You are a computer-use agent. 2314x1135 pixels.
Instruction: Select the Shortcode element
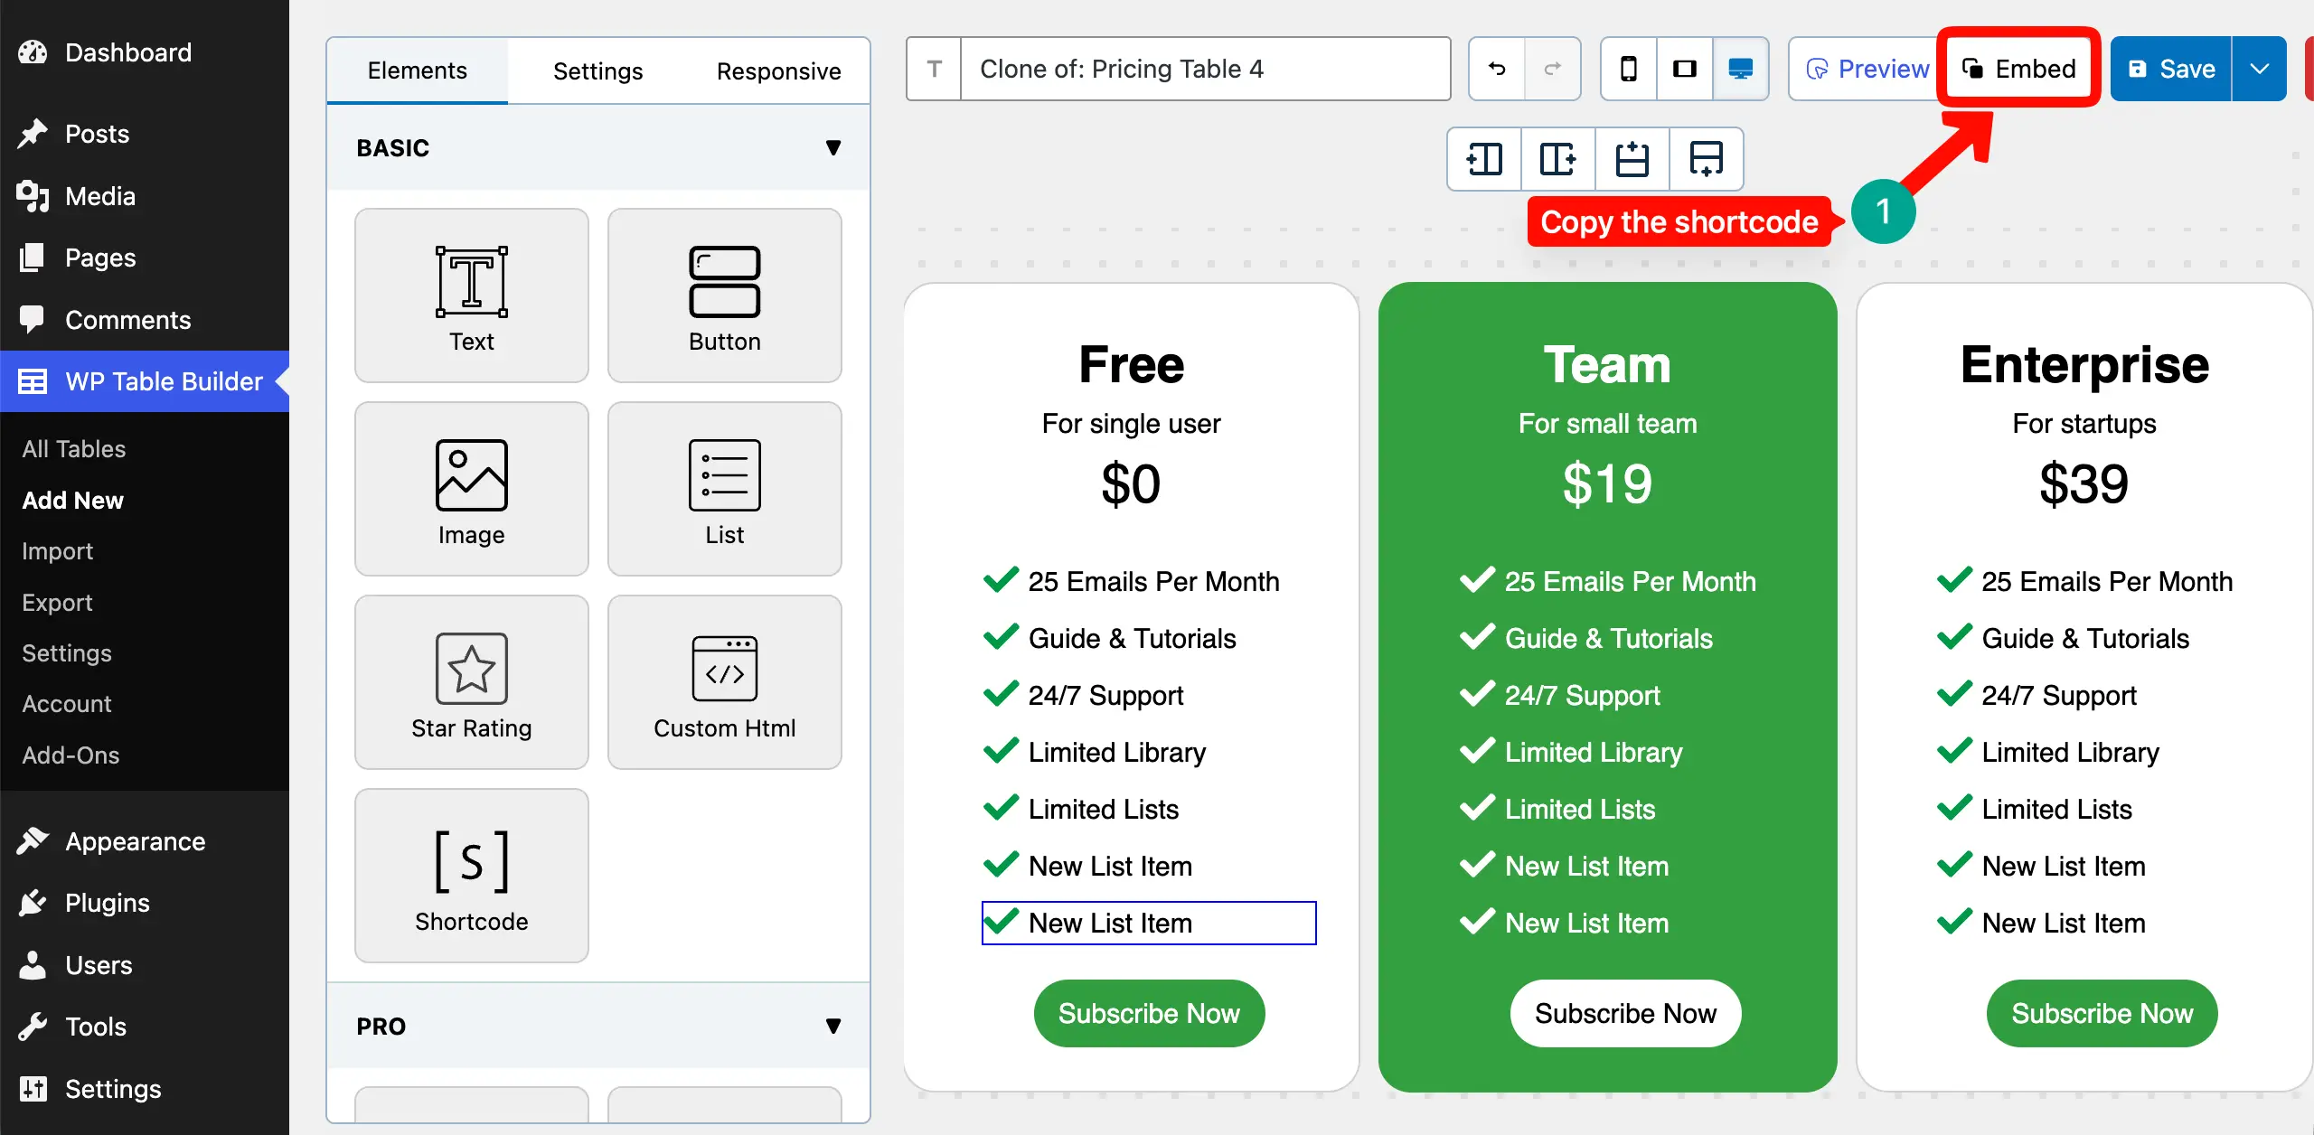(x=471, y=876)
